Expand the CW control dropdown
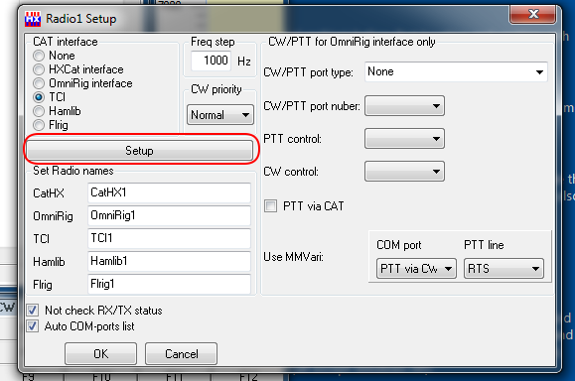The height and width of the screenshot is (381, 575). pos(404,171)
